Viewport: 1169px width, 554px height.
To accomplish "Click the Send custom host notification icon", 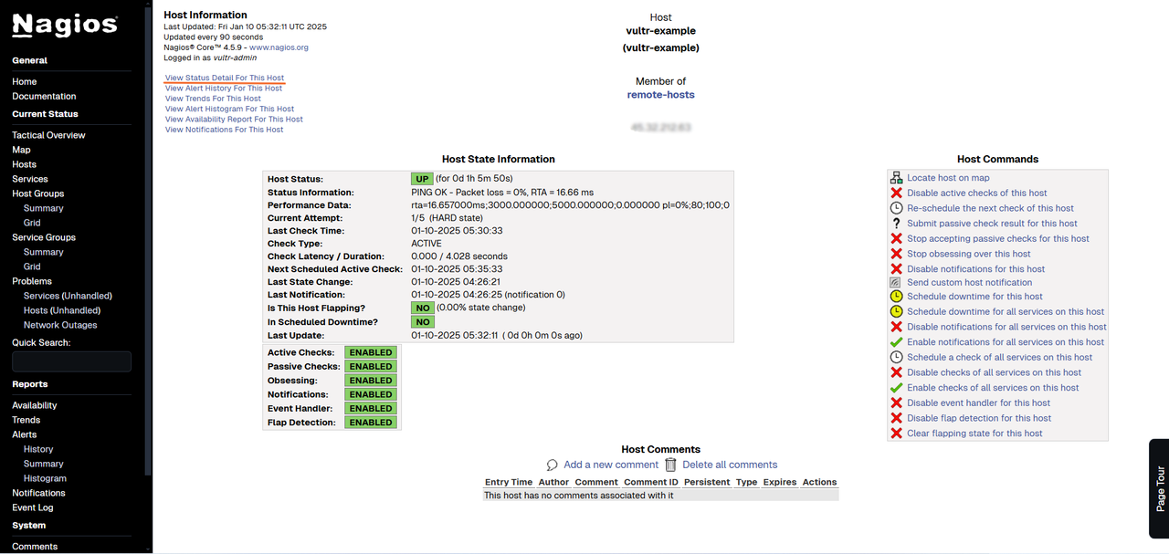I will (897, 283).
